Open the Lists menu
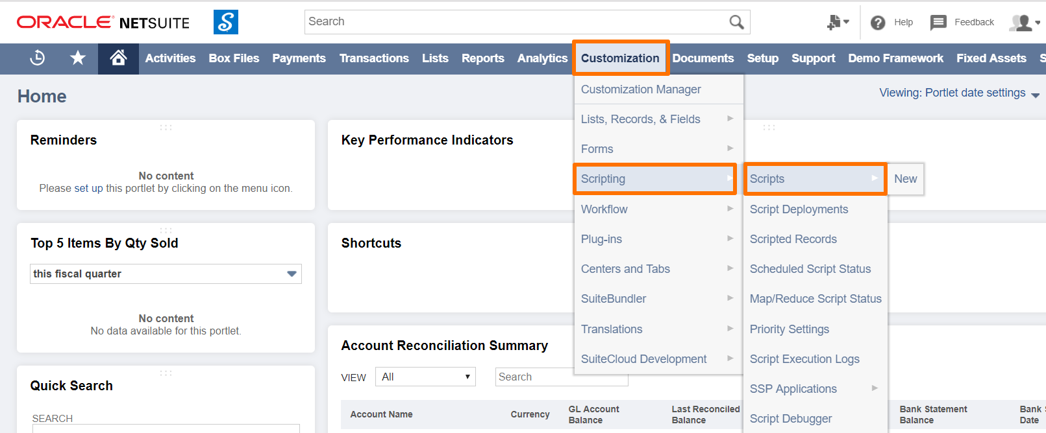Viewport: 1046px width, 433px height. [435, 58]
